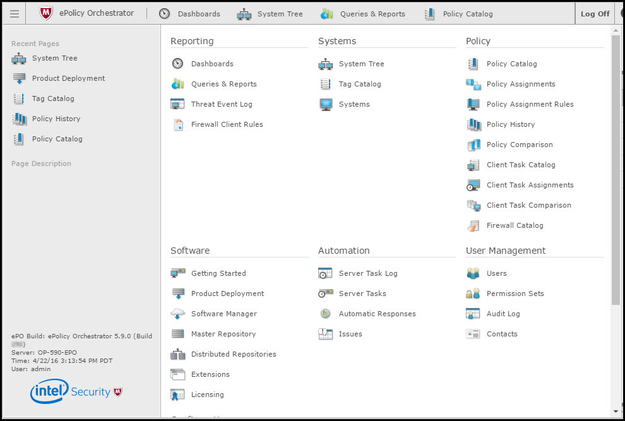Click the Client Task Catalog icon
625x421 pixels.
tap(473, 165)
